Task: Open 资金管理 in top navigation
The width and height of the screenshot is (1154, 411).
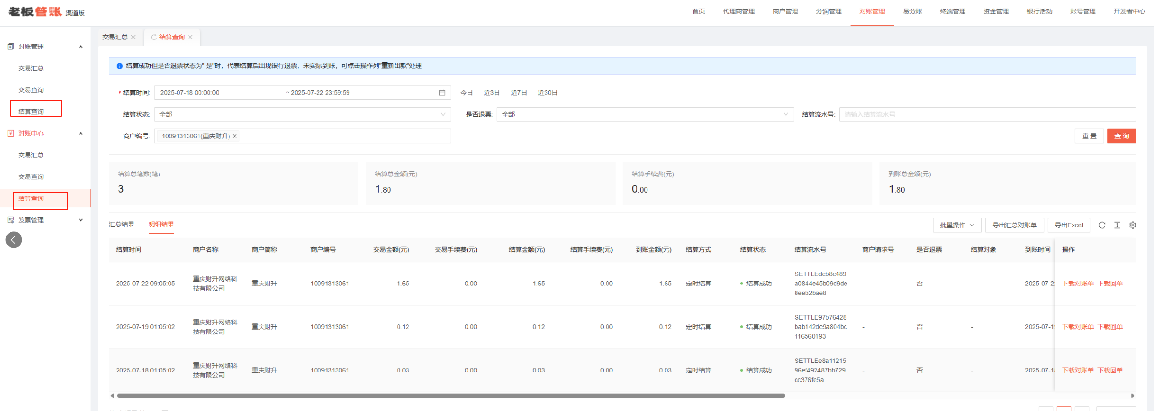Action: point(996,11)
